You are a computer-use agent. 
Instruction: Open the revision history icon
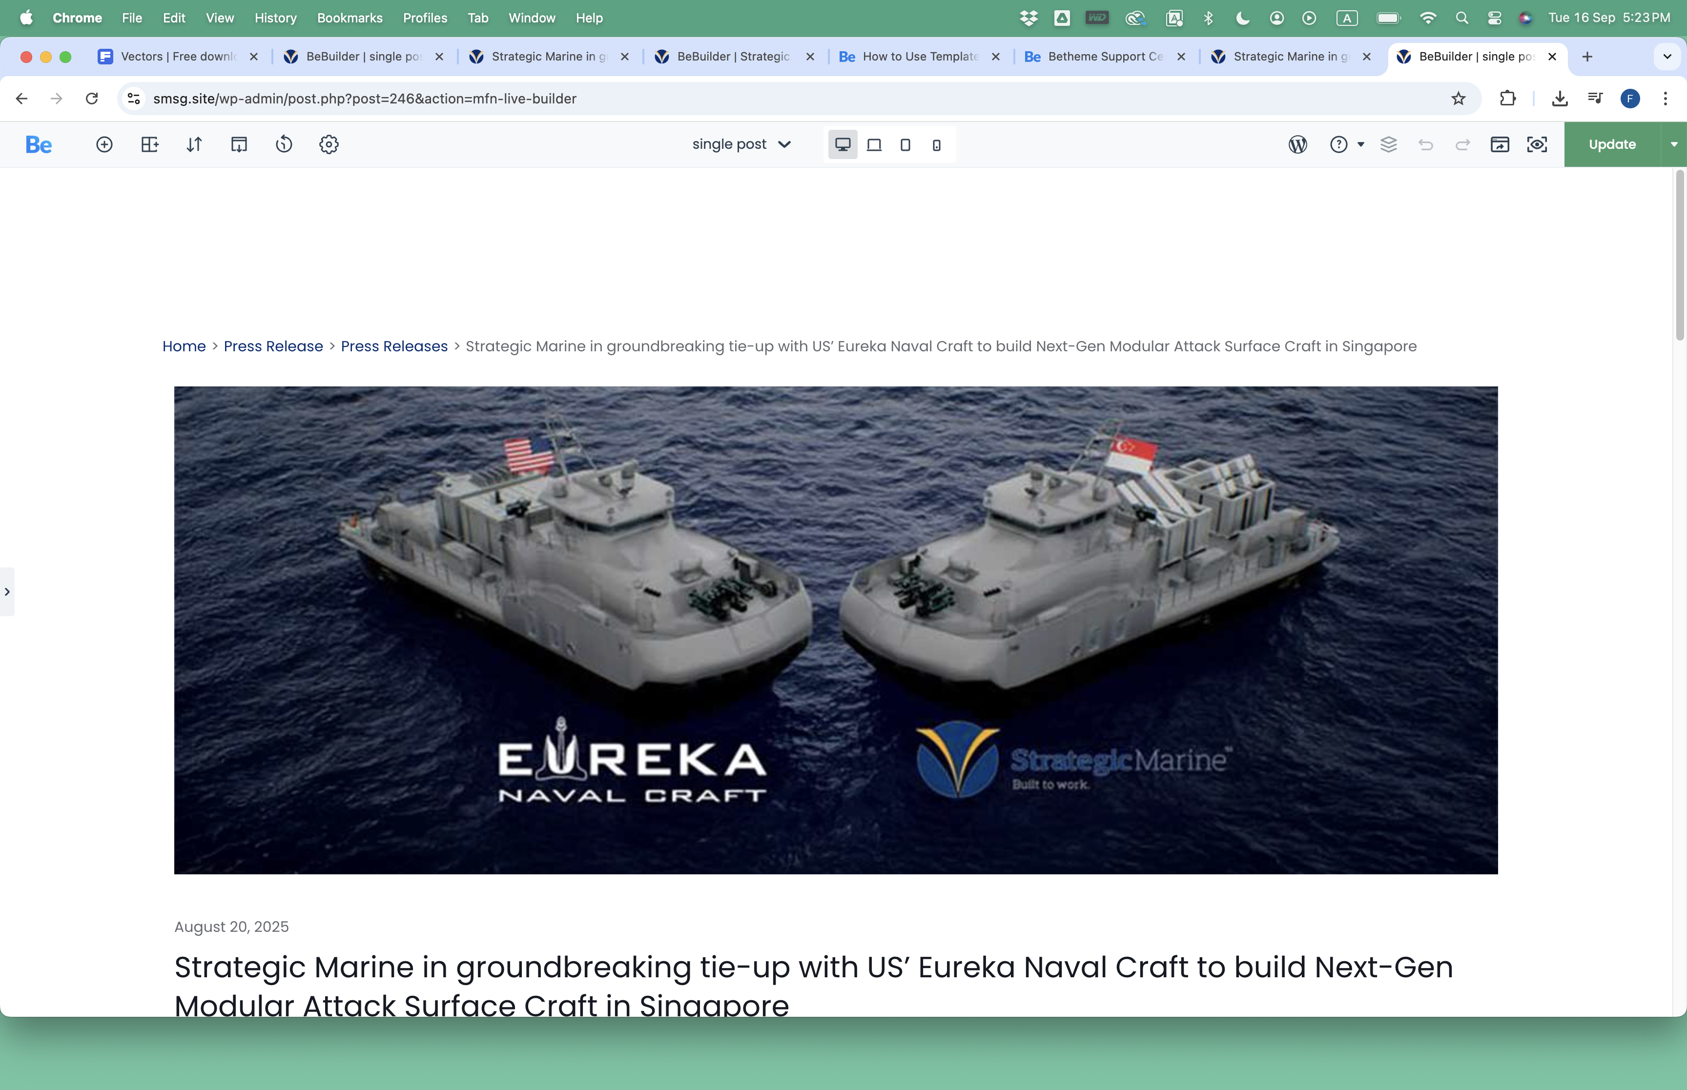point(284,144)
